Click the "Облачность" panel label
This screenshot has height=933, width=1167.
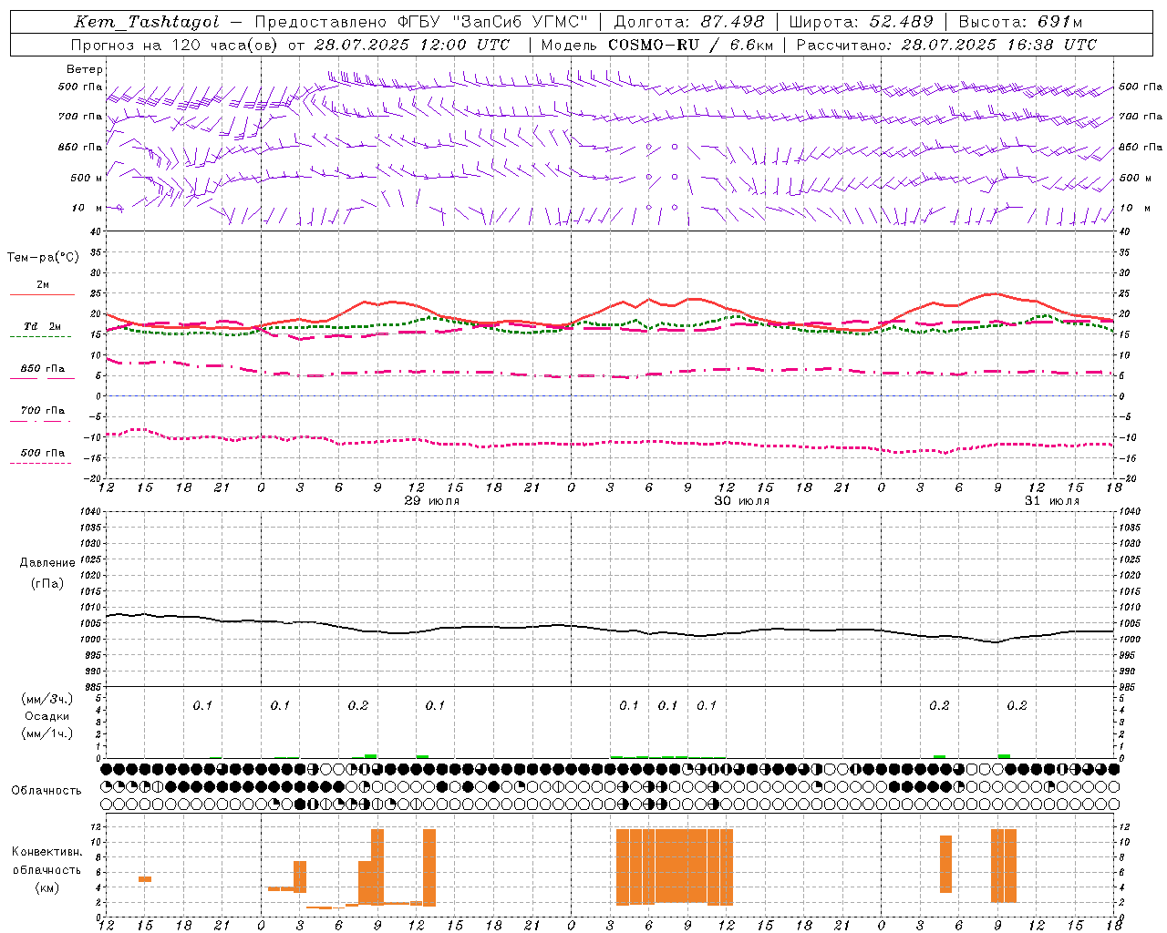46,791
